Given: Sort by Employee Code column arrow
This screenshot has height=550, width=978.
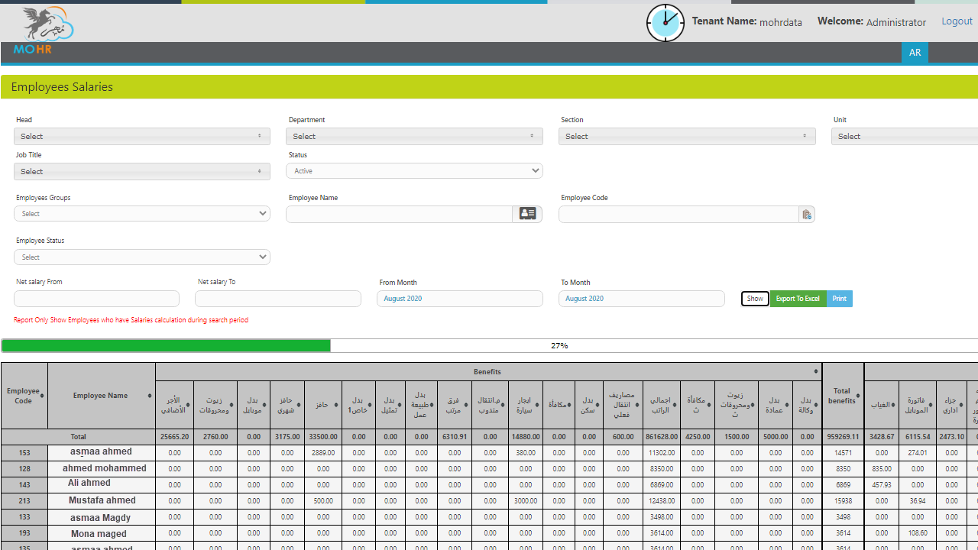Looking at the screenshot, I should [42, 396].
